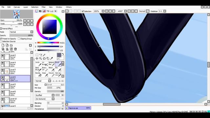Open the Edit menu
Viewport: 210px width, 118px height.
[x=9, y=7]
